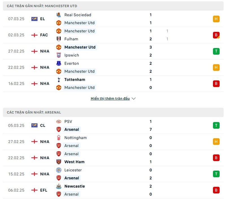Open the 7-1 score of PSV vs Arsenal
This screenshot has width=226, height=199.
pyautogui.click(x=151, y=130)
